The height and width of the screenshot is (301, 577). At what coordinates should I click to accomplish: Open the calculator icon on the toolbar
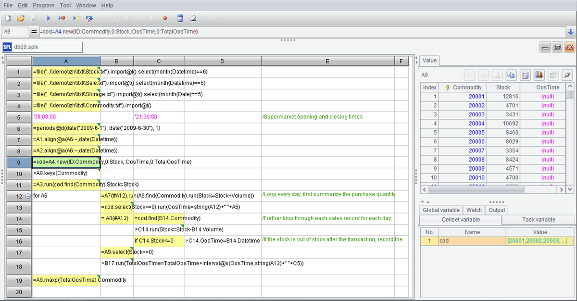(x=180, y=18)
